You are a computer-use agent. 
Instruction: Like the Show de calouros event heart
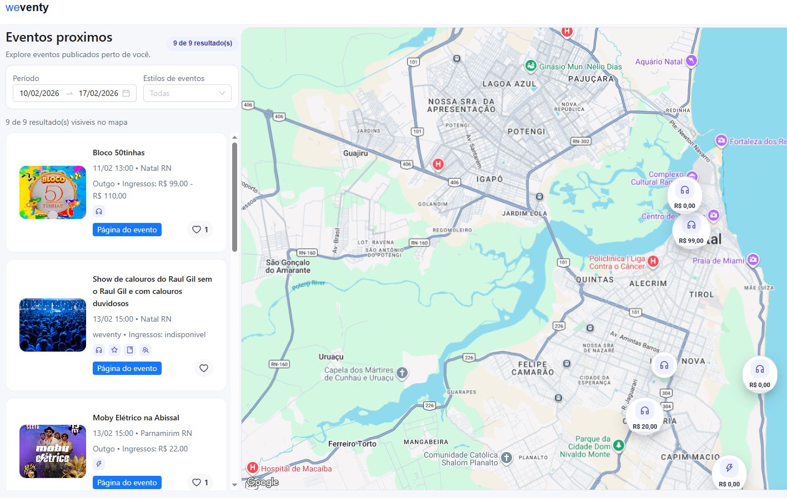pyautogui.click(x=204, y=368)
